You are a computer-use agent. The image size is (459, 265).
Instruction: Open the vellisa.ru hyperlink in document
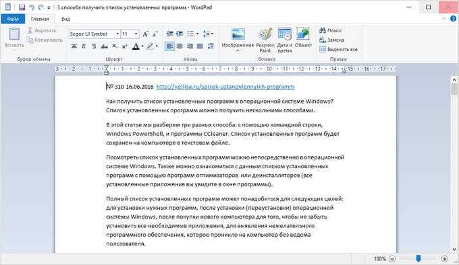coord(225,87)
